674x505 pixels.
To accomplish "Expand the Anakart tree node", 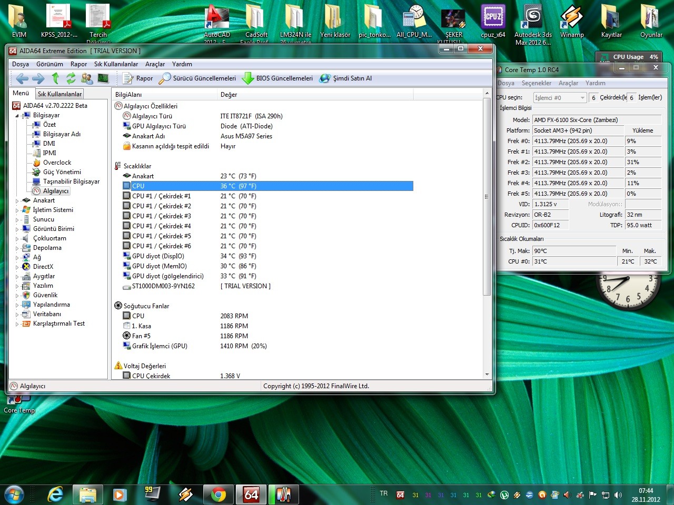I will tap(17, 201).
